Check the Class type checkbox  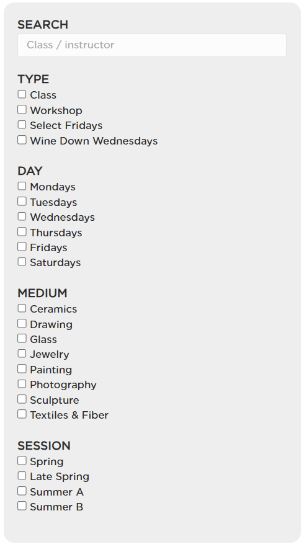click(22, 94)
